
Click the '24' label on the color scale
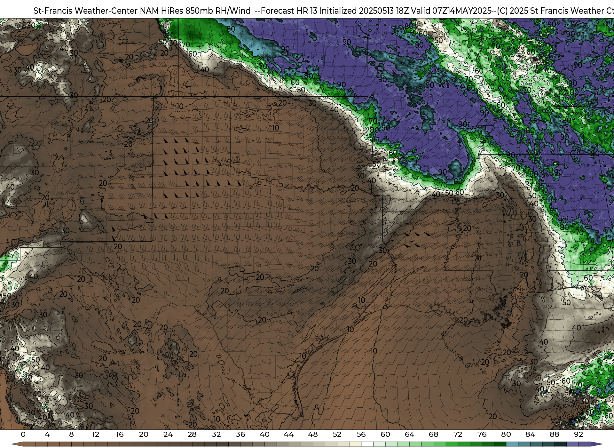tap(168, 434)
